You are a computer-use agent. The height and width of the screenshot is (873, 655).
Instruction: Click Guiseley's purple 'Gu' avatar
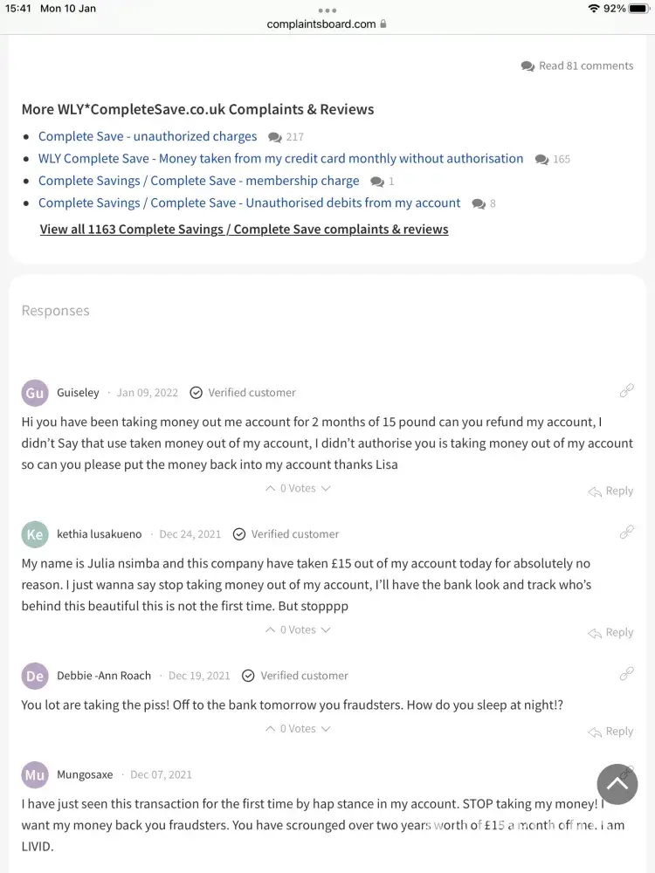35,393
